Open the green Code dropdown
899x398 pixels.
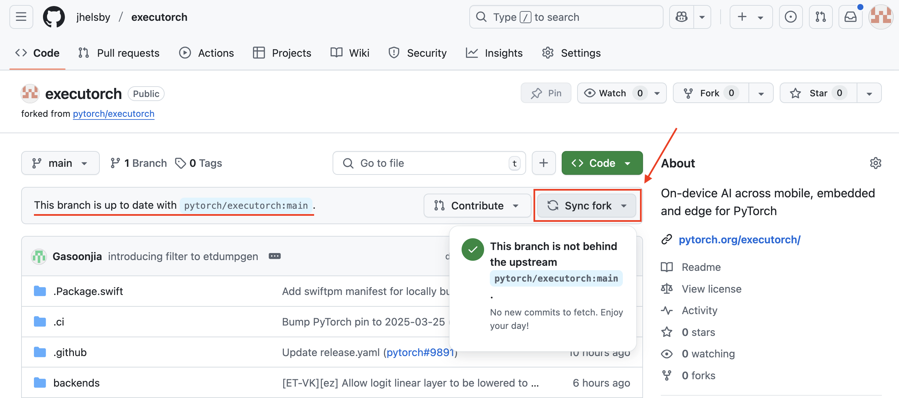click(x=602, y=163)
